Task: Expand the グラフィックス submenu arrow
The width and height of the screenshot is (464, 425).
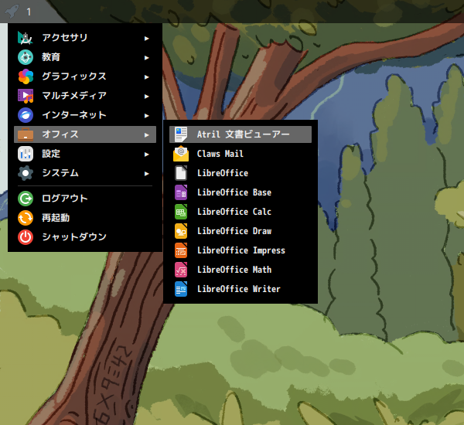Action: [x=146, y=77]
